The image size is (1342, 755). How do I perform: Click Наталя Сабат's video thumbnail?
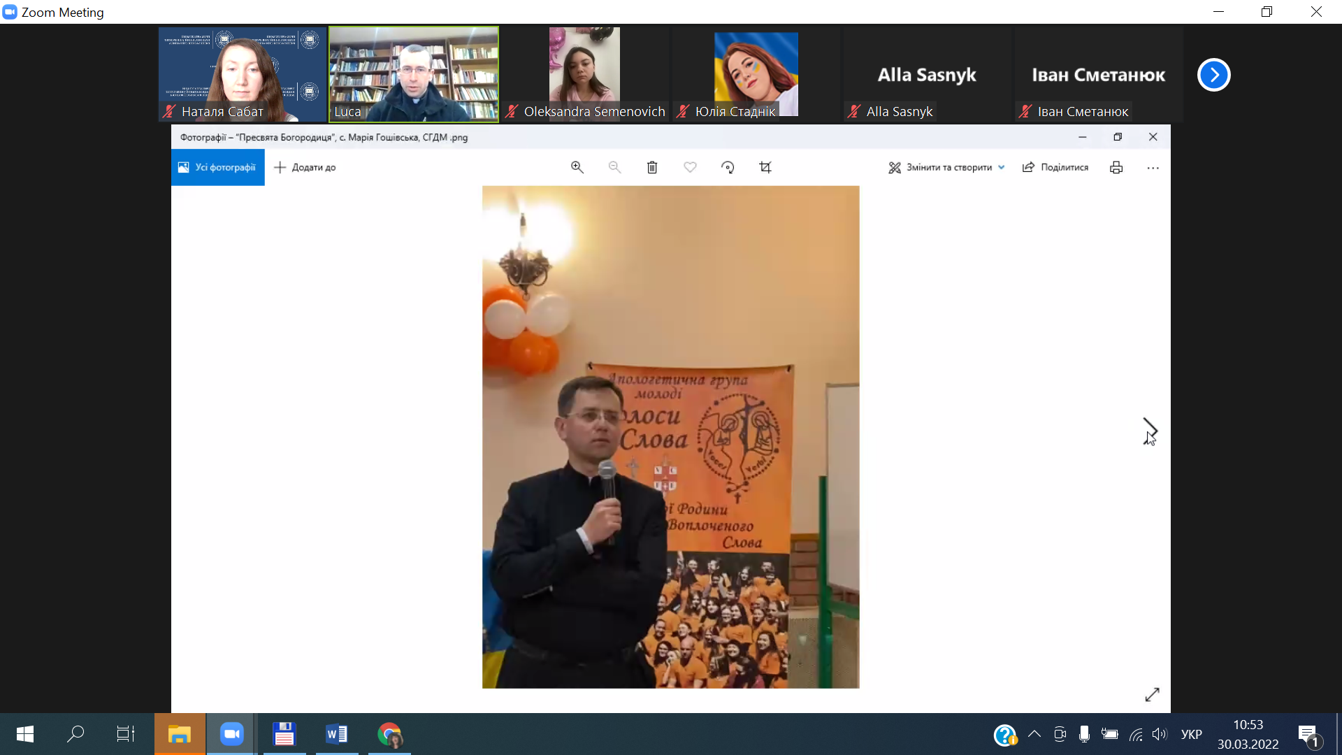pos(243,74)
